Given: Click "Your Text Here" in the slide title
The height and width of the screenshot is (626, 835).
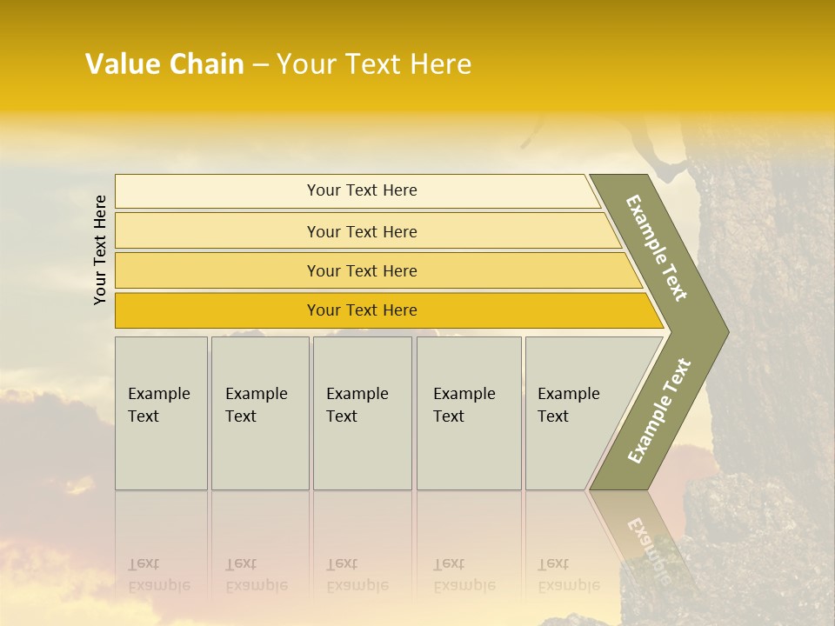Looking at the screenshot, I should [374, 64].
